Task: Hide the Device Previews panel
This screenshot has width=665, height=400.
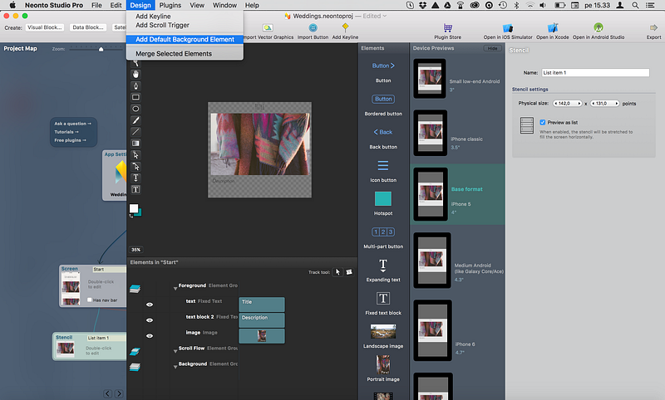Action: tap(492, 48)
